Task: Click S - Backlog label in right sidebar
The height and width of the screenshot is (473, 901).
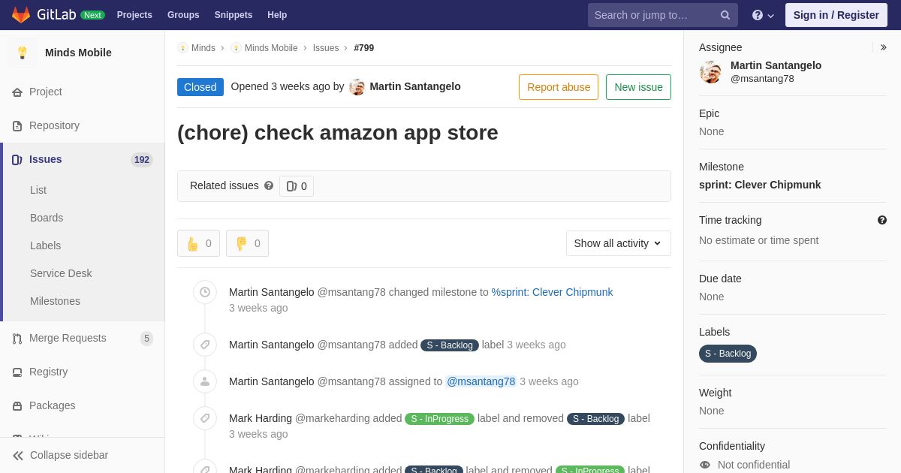Action: [728, 354]
